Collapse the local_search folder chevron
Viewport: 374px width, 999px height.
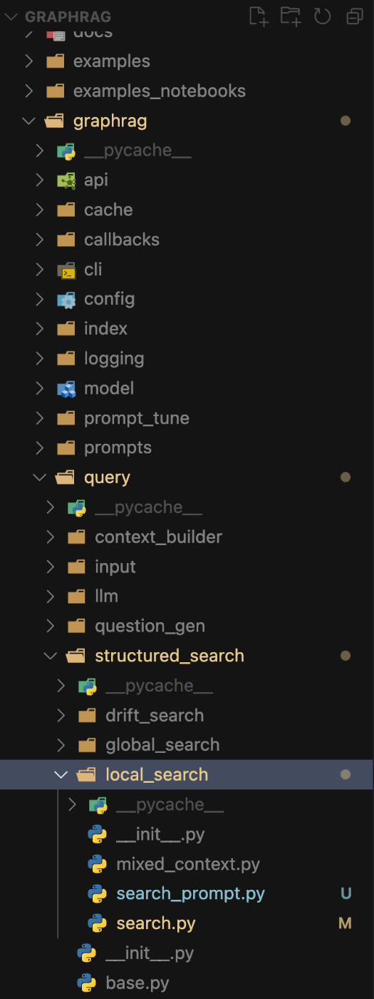click(61, 775)
